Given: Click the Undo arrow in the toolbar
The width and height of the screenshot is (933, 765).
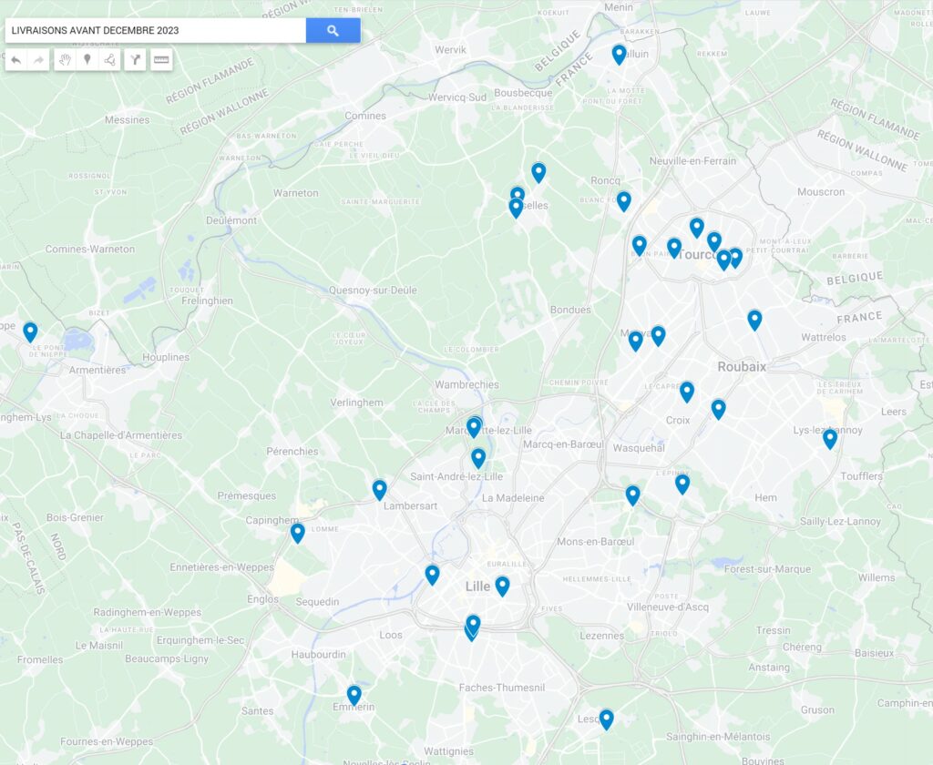Looking at the screenshot, I should [16, 60].
